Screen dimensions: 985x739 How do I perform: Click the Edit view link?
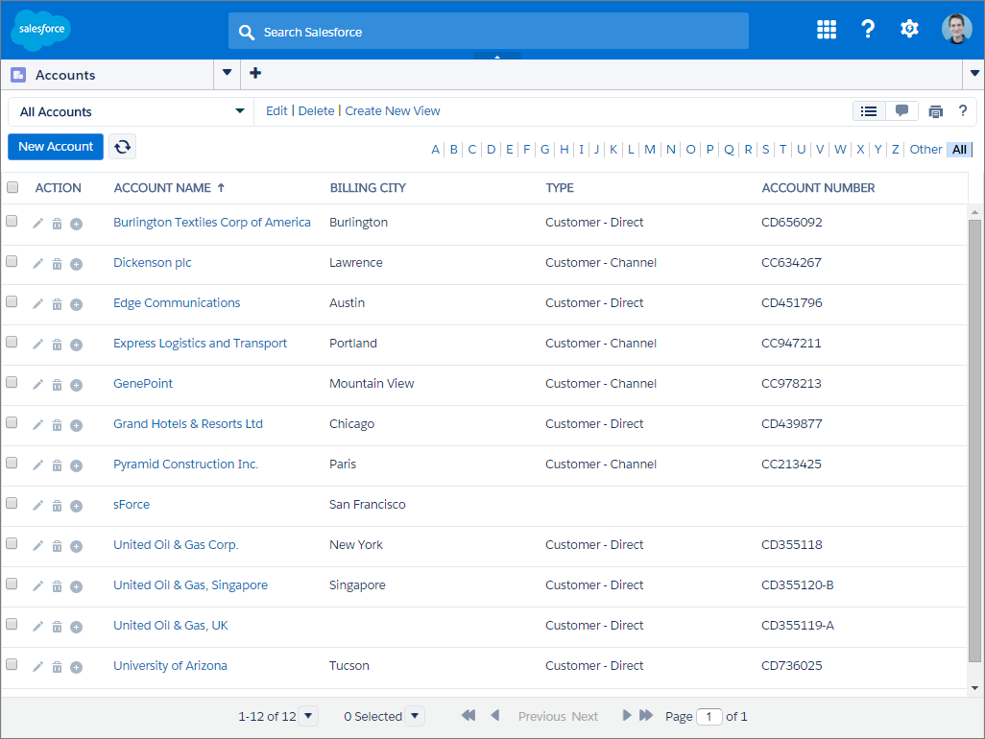276,111
